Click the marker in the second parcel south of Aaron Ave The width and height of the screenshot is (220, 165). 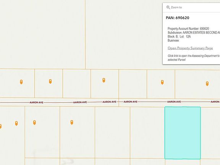point(34,123)
